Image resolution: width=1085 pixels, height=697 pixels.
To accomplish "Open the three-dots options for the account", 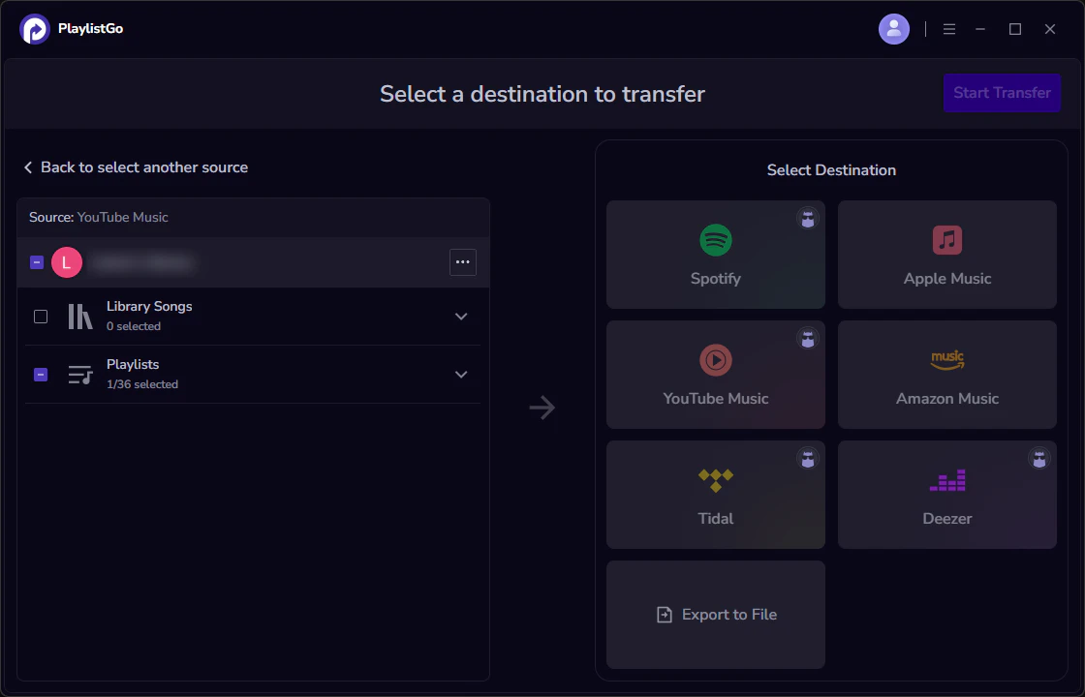I will (x=463, y=262).
